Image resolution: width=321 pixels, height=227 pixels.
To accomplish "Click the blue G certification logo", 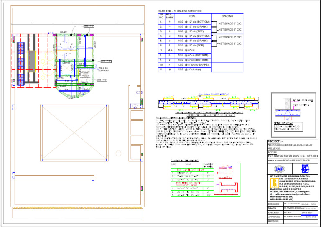I will (x=306, y=168).
